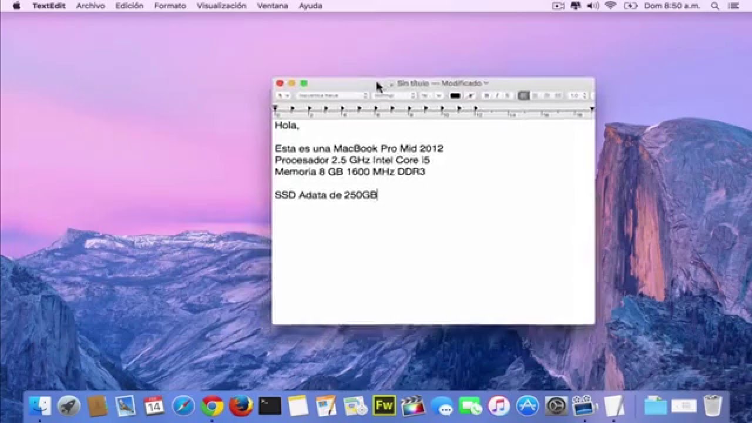Click on 'Esta es una MacBook Pro Mid 2012'
Screen dimensions: 752x423
tap(359, 149)
